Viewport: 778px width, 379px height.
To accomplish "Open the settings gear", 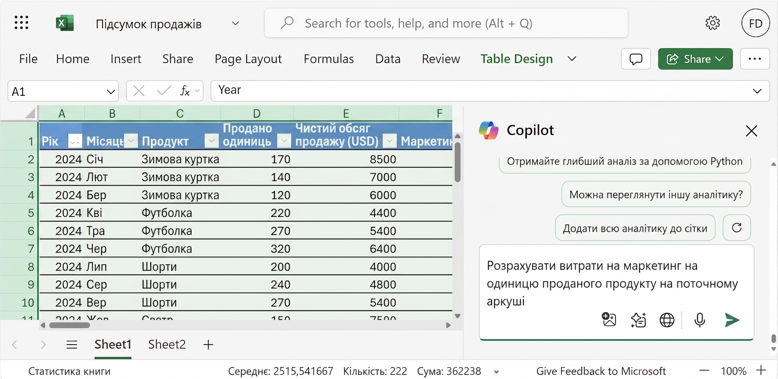I will tap(713, 23).
